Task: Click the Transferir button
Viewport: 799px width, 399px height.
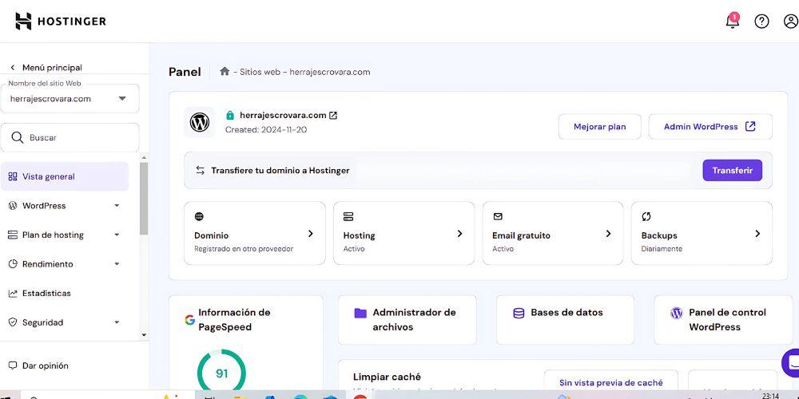Action: (732, 170)
